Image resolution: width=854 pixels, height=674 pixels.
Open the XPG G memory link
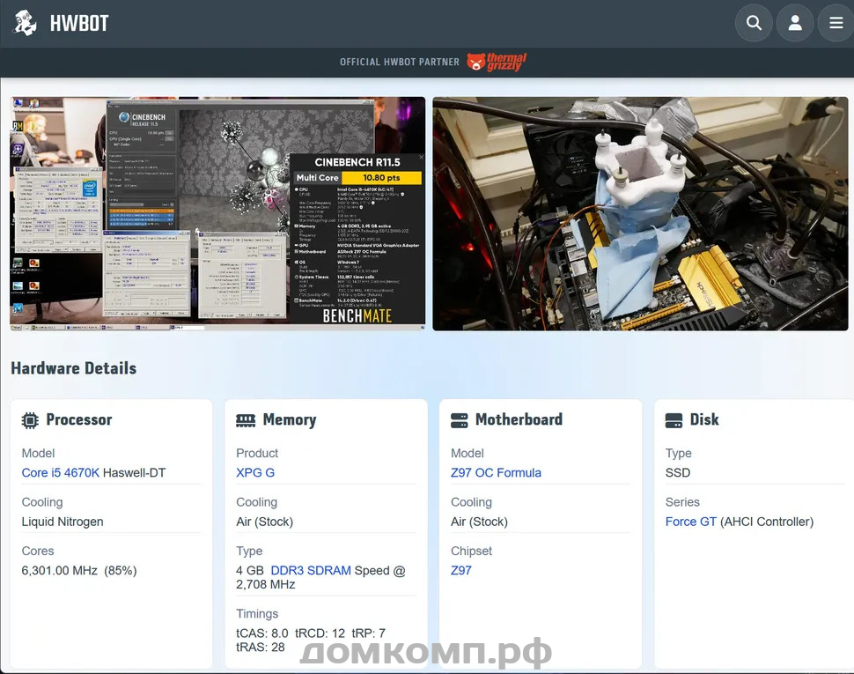click(255, 472)
